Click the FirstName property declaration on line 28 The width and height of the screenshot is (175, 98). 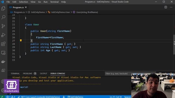53,44
